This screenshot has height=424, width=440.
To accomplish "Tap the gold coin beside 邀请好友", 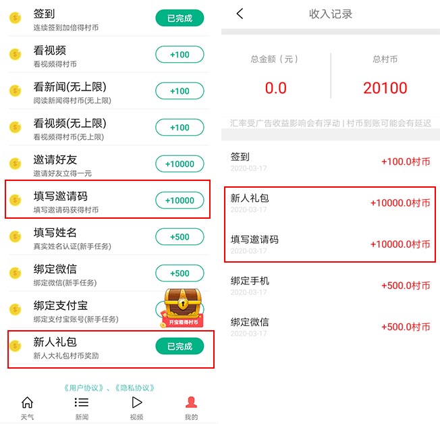I will (15, 163).
